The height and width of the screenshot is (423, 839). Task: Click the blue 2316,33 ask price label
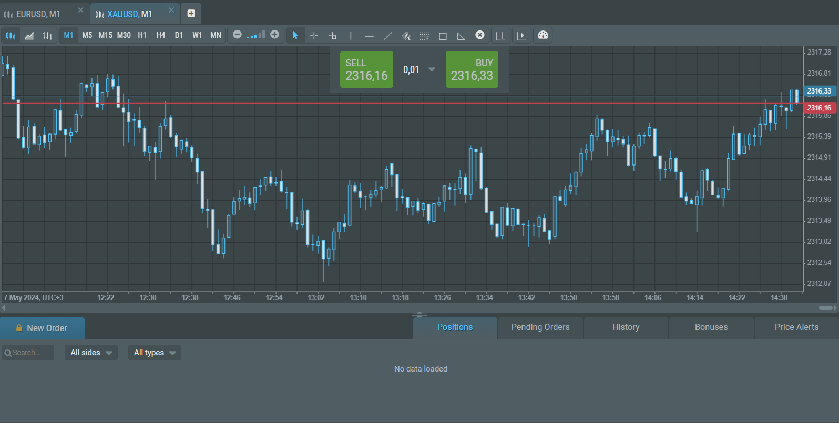tap(820, 91)
